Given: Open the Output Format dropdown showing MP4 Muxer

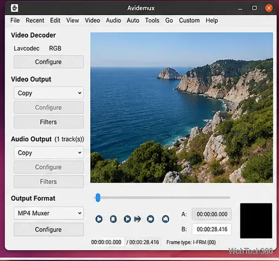Looking at the screenshot, I should 49,213.
